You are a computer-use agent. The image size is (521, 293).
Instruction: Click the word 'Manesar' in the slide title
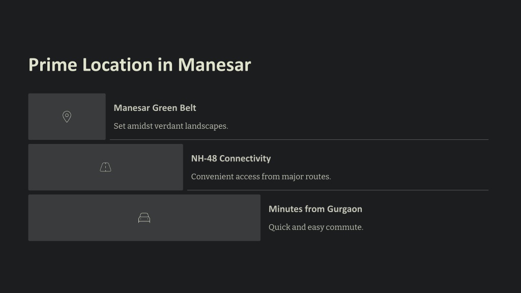[214, 65]
